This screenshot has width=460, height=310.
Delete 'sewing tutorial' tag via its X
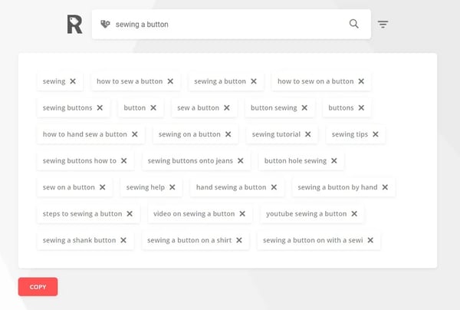308,134
